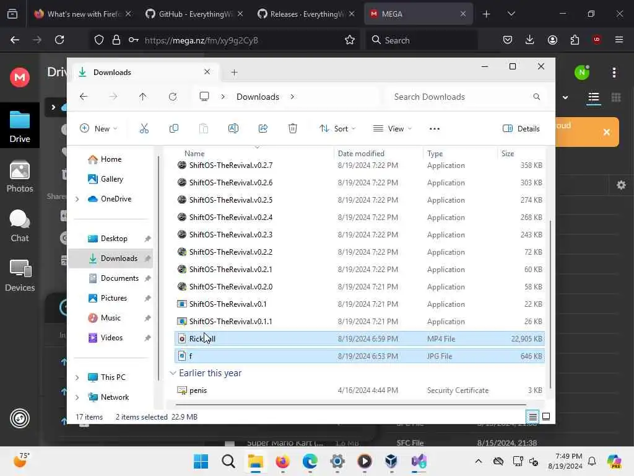Switch Explorer to details list view toggle
This screenshot has width=634, height=476.
point(533,416)
